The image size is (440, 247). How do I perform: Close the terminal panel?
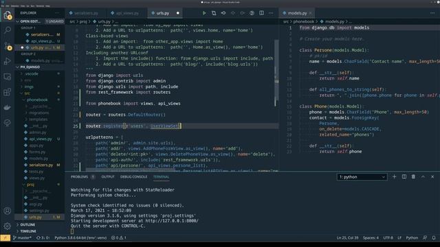[432, 177]
